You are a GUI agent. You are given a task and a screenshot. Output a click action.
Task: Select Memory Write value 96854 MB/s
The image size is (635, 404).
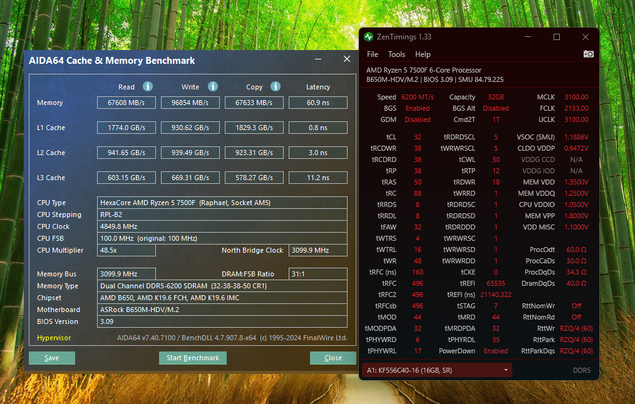click(x=190, y=103)
